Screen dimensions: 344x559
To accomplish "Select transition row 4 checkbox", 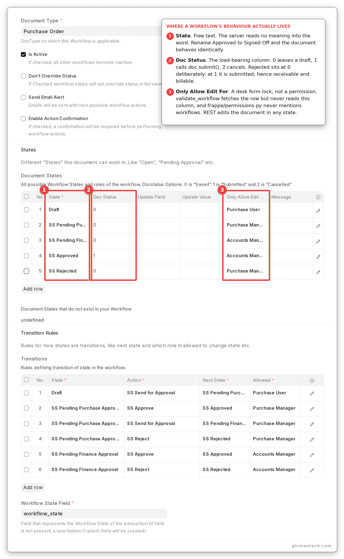I will [x=27, y=439].
